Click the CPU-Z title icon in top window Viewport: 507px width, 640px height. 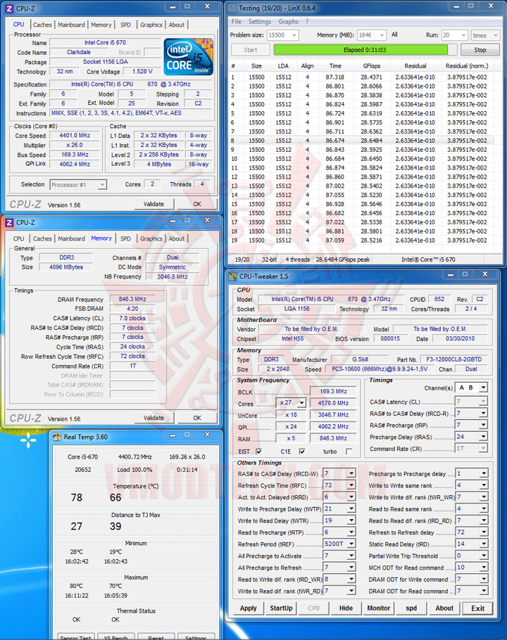pyautogui.click(x=9, y=8)
